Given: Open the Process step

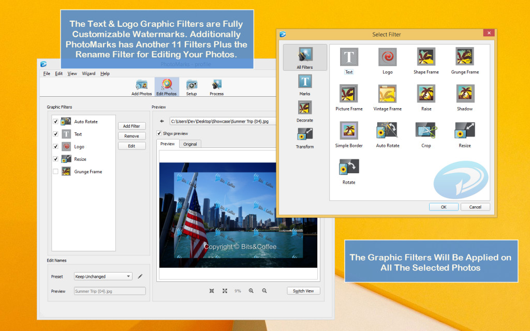Looking at the screenshot, I should pos(217,87).
